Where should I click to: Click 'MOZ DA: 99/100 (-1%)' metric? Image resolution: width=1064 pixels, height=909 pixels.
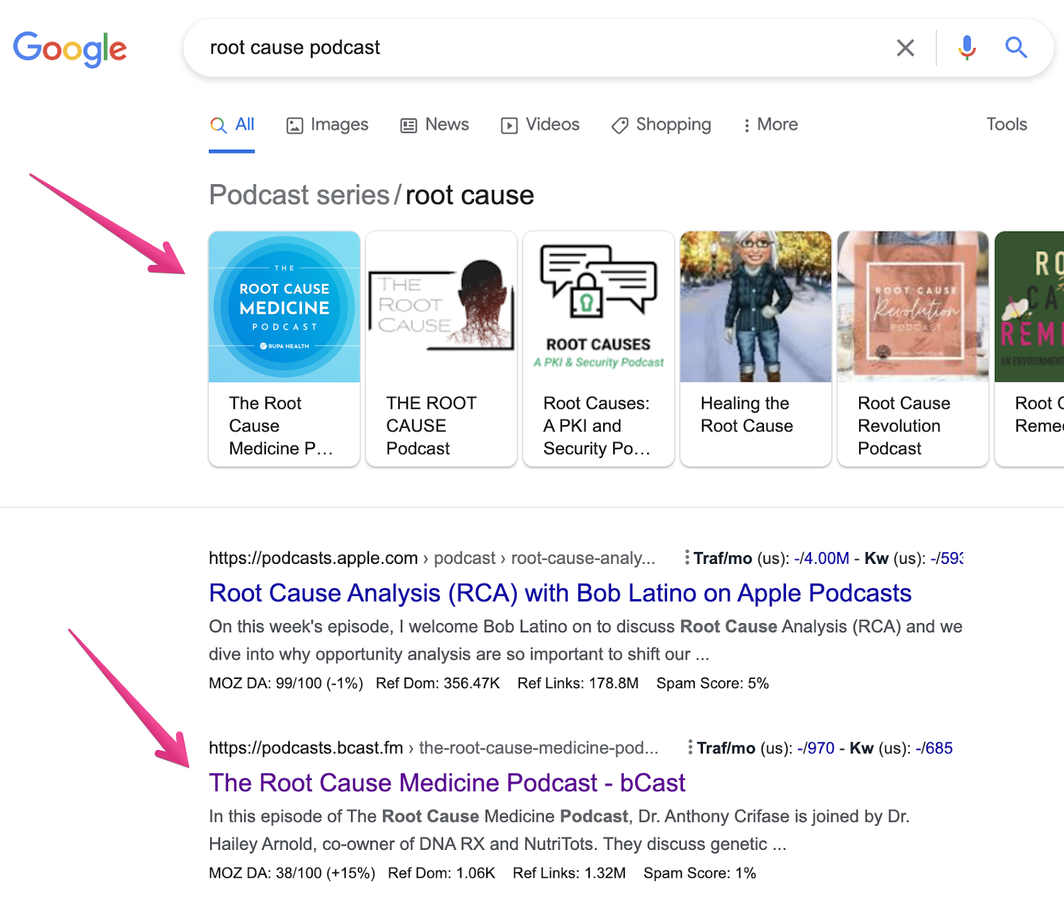tap(286, 683)
